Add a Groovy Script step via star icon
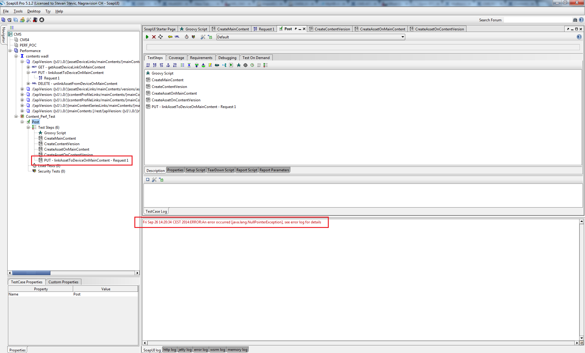This screenshot has width=585, height=353. click(x=239, y=65)
